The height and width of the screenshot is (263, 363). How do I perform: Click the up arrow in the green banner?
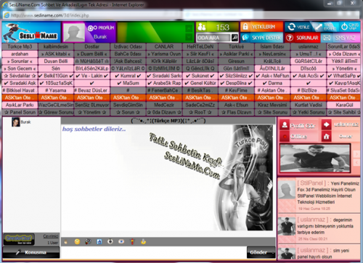[x=189, y=28]
